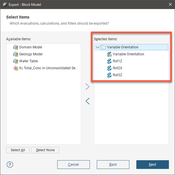
Task: Cancel the block model export
Action: (x=74, y=165)
